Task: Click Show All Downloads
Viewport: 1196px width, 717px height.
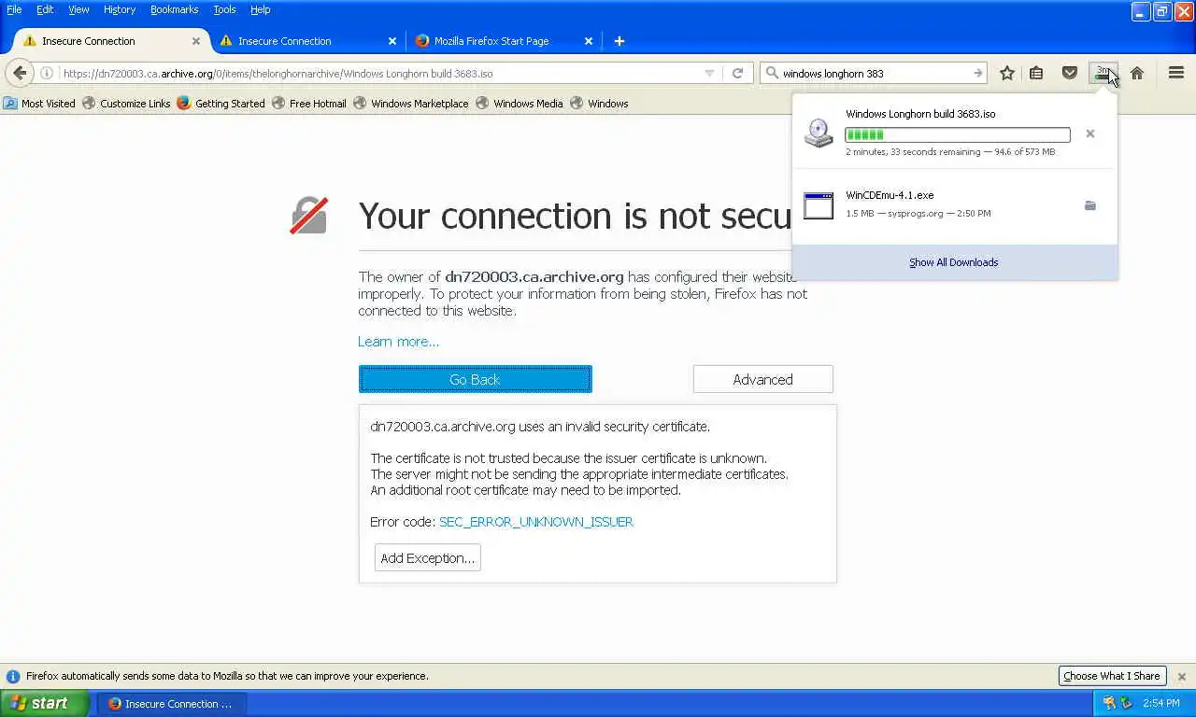Action: [x=954, y=262]
